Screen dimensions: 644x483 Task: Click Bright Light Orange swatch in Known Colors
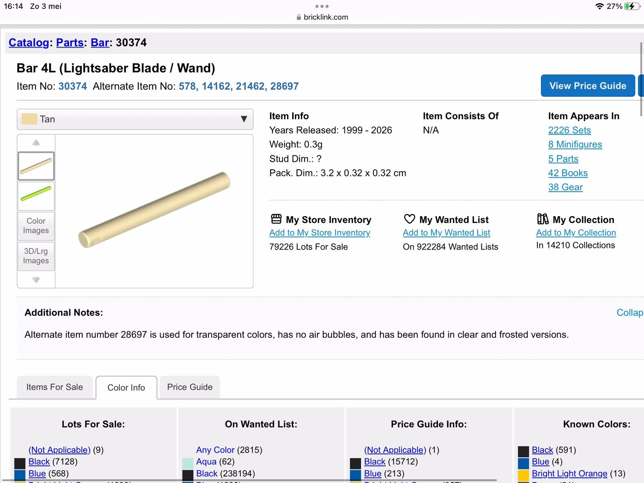[523, 475]
